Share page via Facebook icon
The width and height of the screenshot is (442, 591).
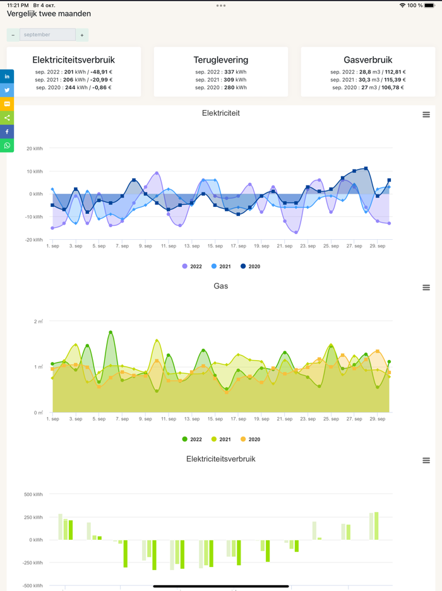point(7,132)
